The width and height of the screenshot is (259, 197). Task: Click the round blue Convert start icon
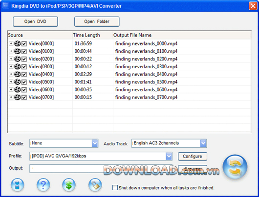[235, 167]
